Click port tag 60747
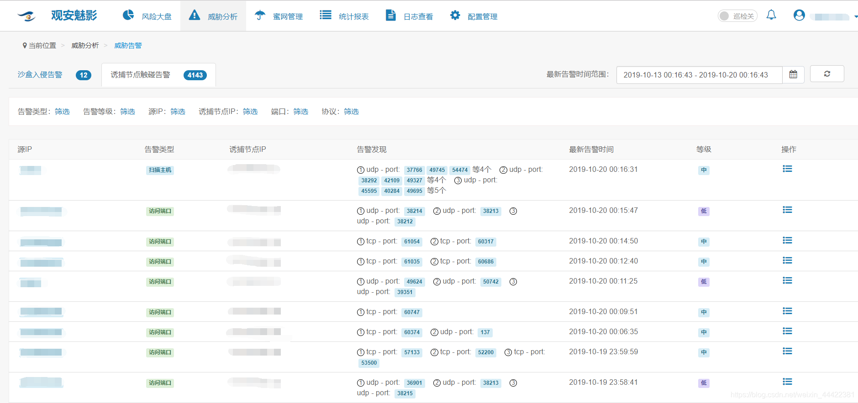The width and height of the screenshot is (858, 403). [412, 312]
